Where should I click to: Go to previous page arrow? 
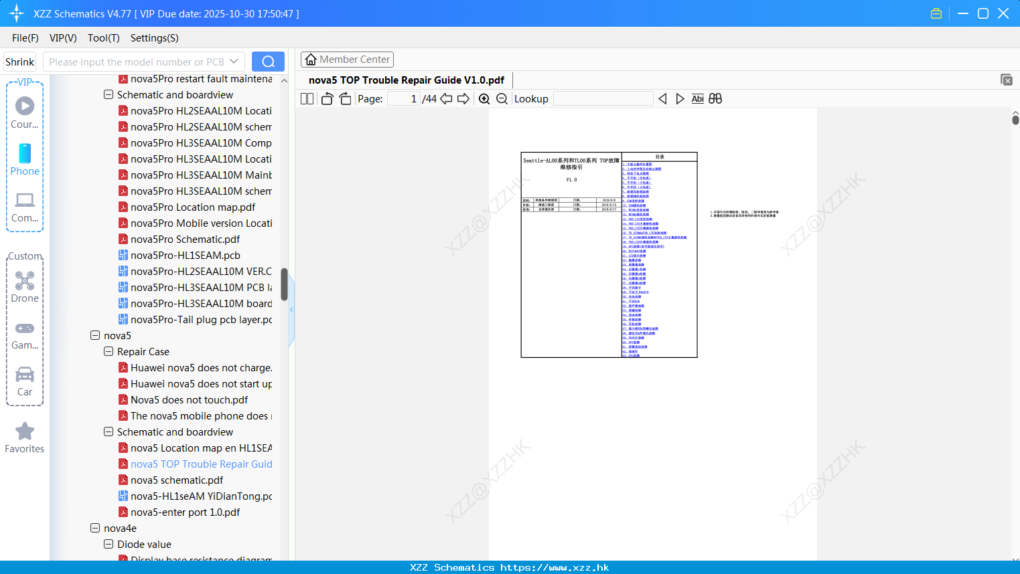[x=446, y=98]
